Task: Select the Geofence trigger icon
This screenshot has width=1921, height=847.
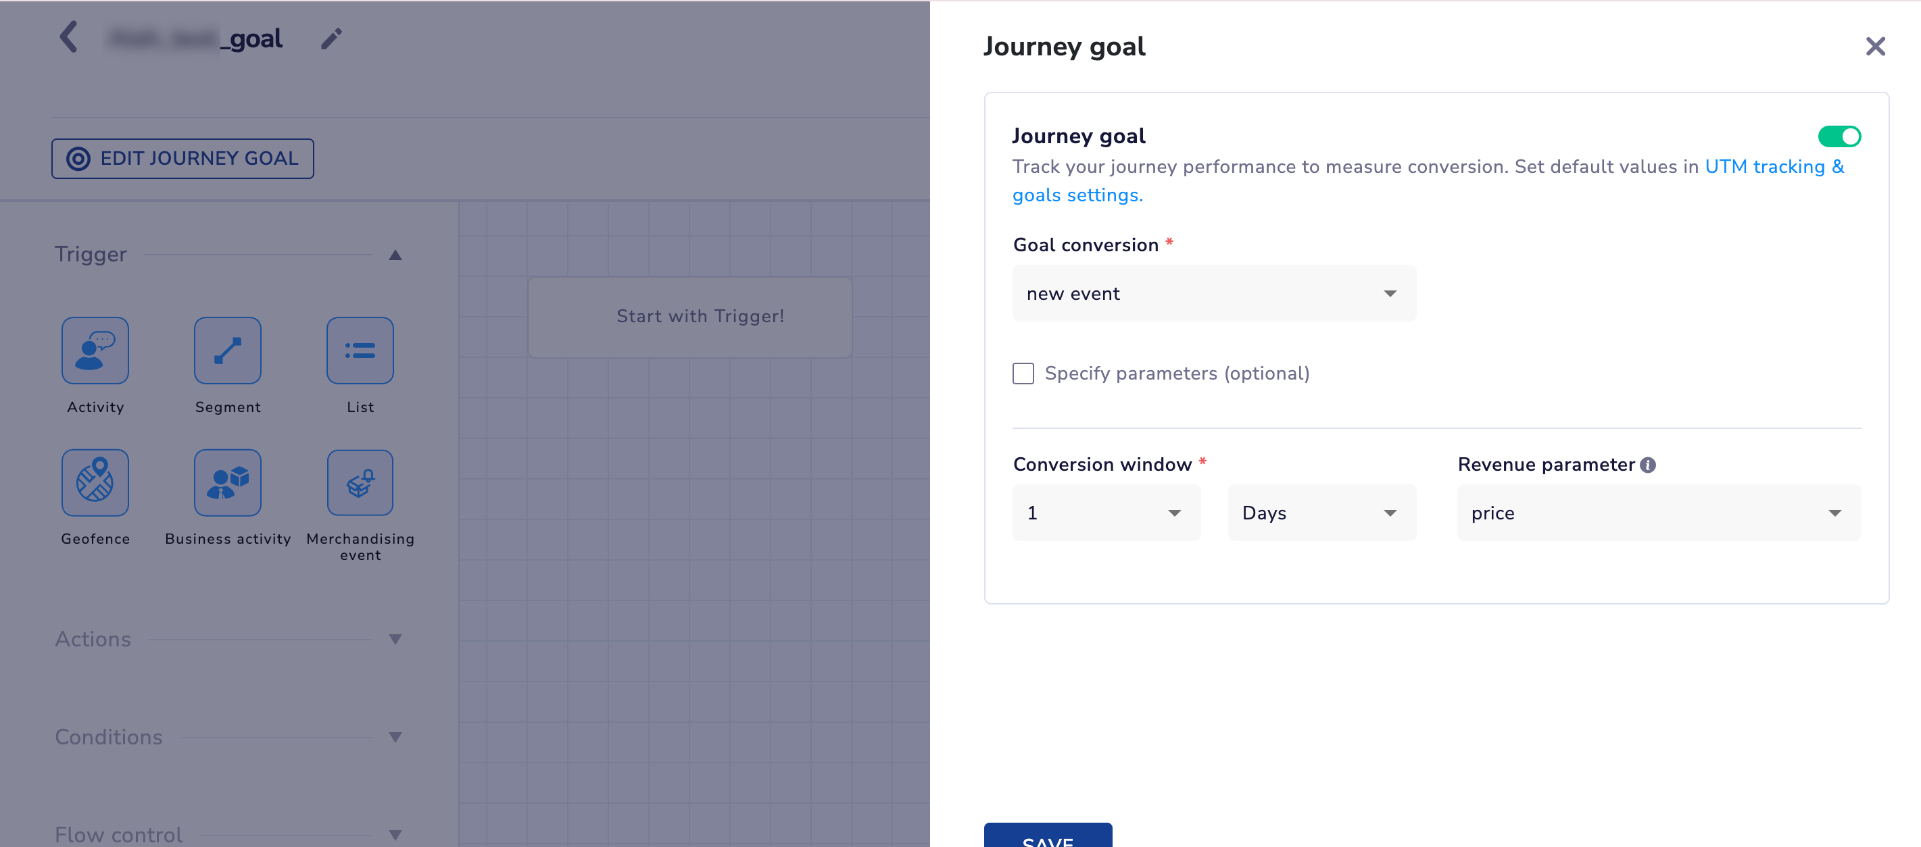Action: coord(95,482)
